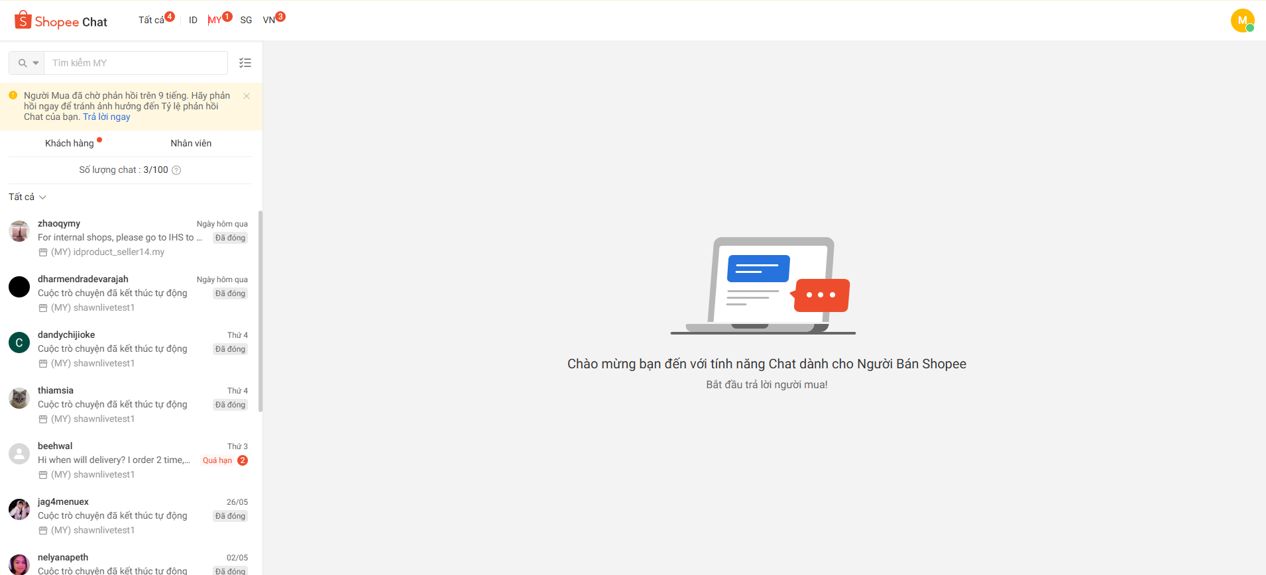Click zhaoqymy's avatar thumbnail
Viewport: 1266px width, 575px height.
19,231
